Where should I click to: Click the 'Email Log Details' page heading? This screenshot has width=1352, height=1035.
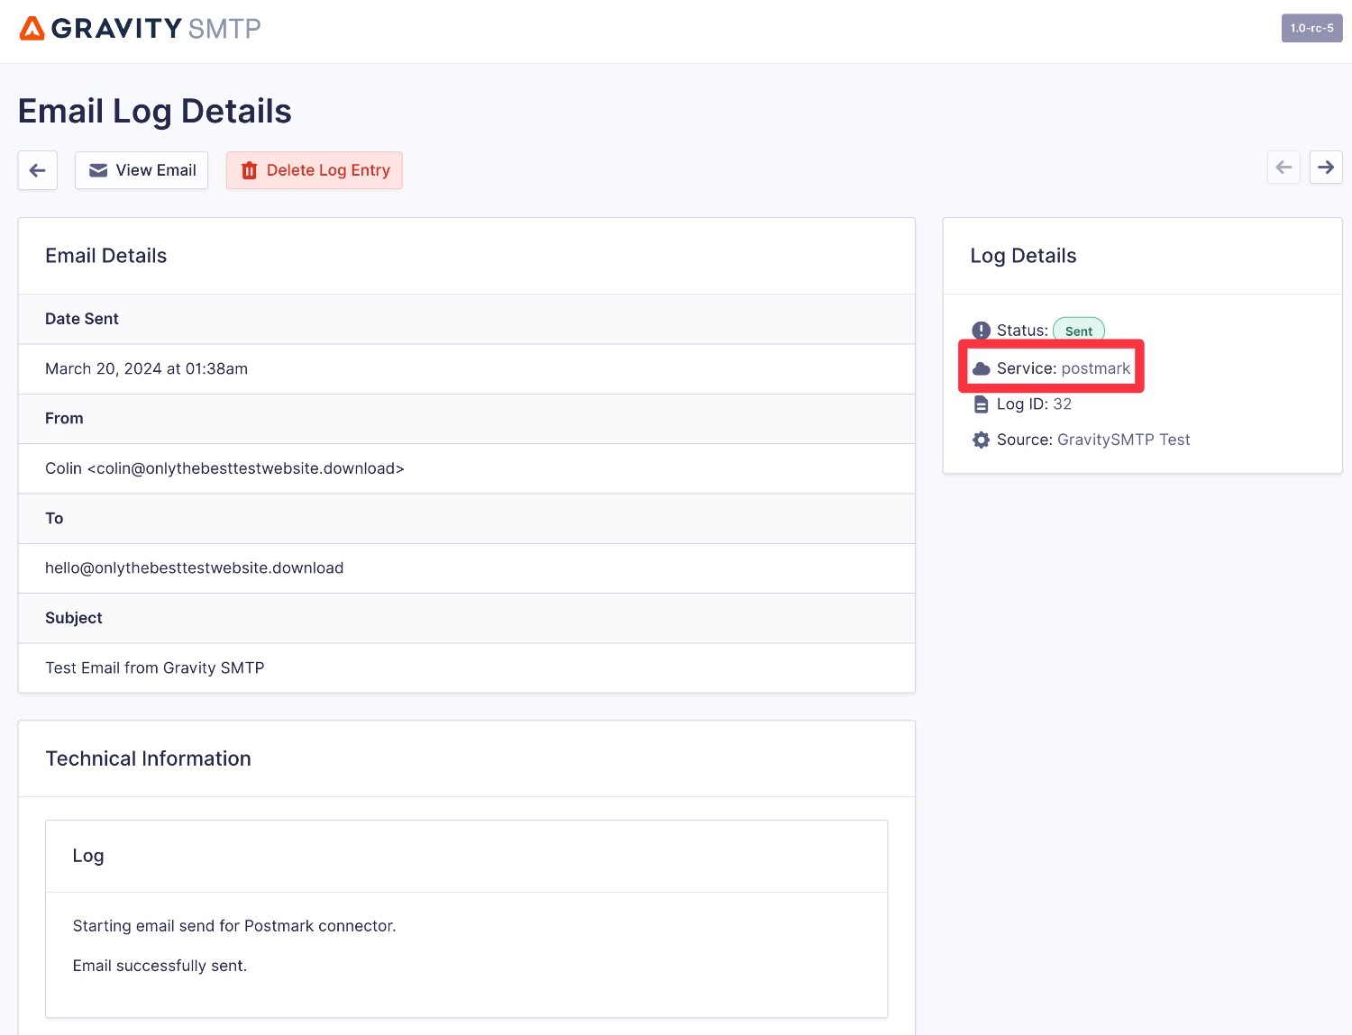coord(155,111)
